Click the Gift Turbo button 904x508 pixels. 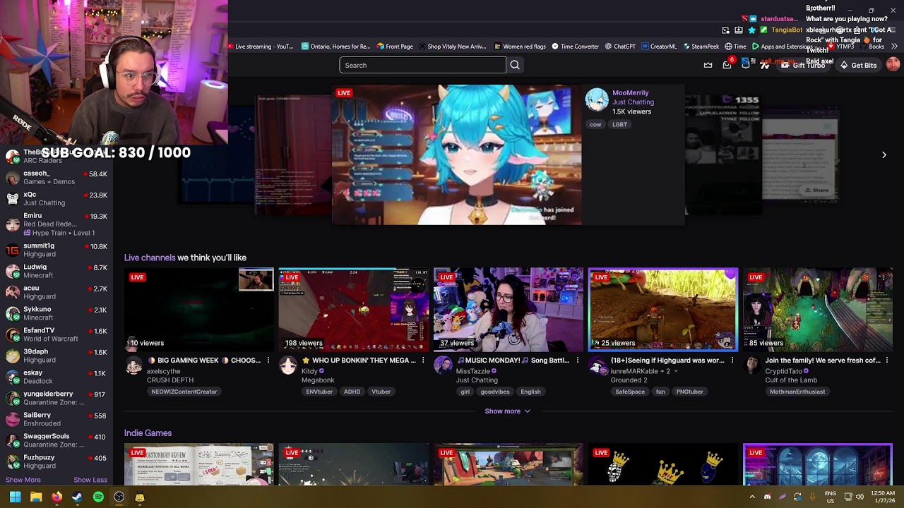803,65
